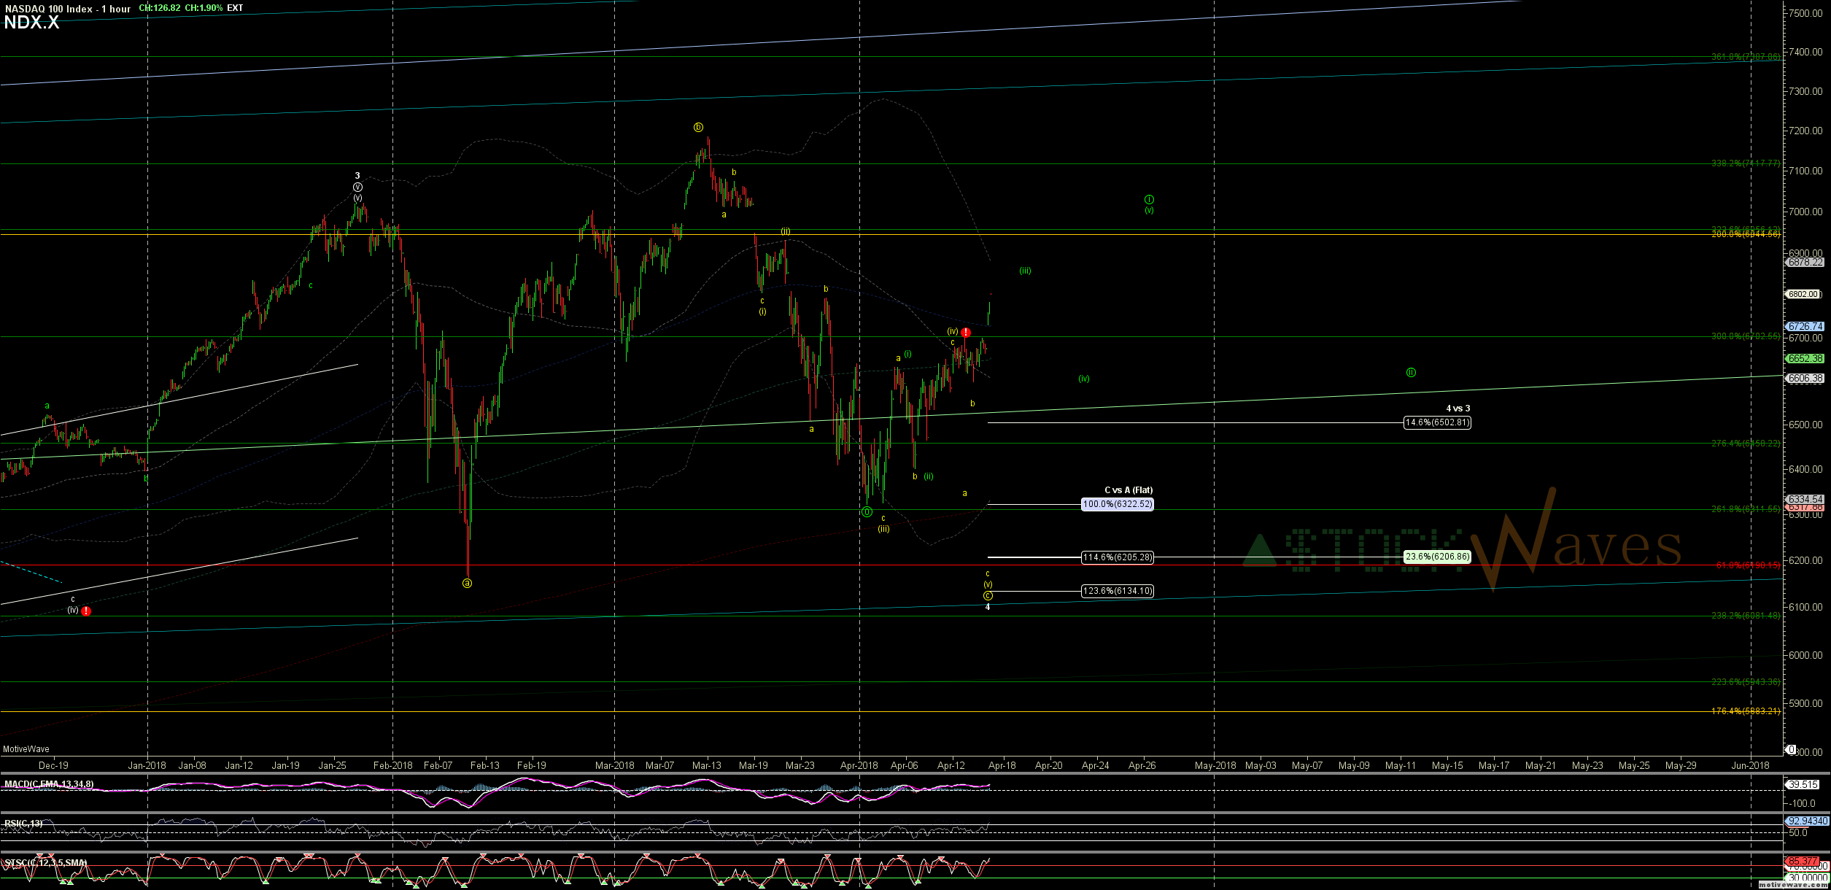Click the 223.6%(5943.36) Fibonacci level label

click(1744, 682)
